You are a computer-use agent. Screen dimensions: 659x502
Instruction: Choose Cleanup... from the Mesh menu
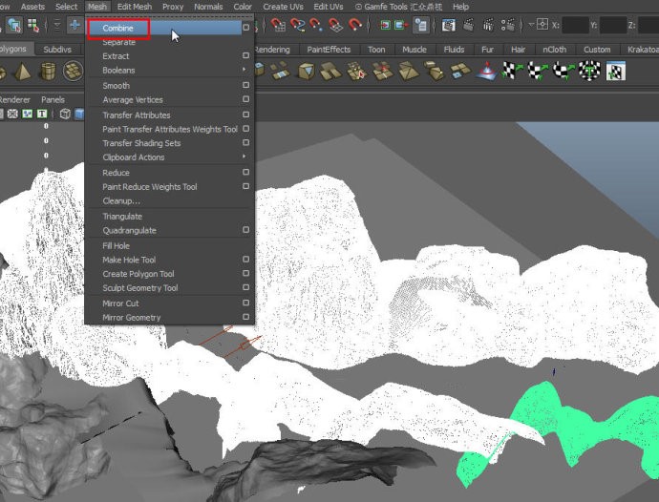[121, 201]
